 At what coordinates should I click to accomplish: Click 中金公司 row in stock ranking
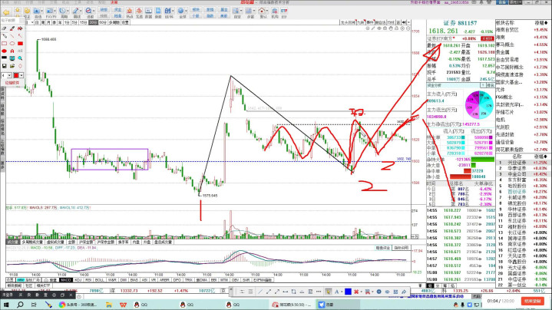click(x=522, y=174)
